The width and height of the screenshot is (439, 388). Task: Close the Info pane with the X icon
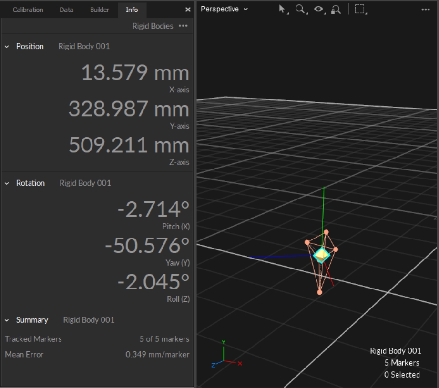(x=187, y=10)
